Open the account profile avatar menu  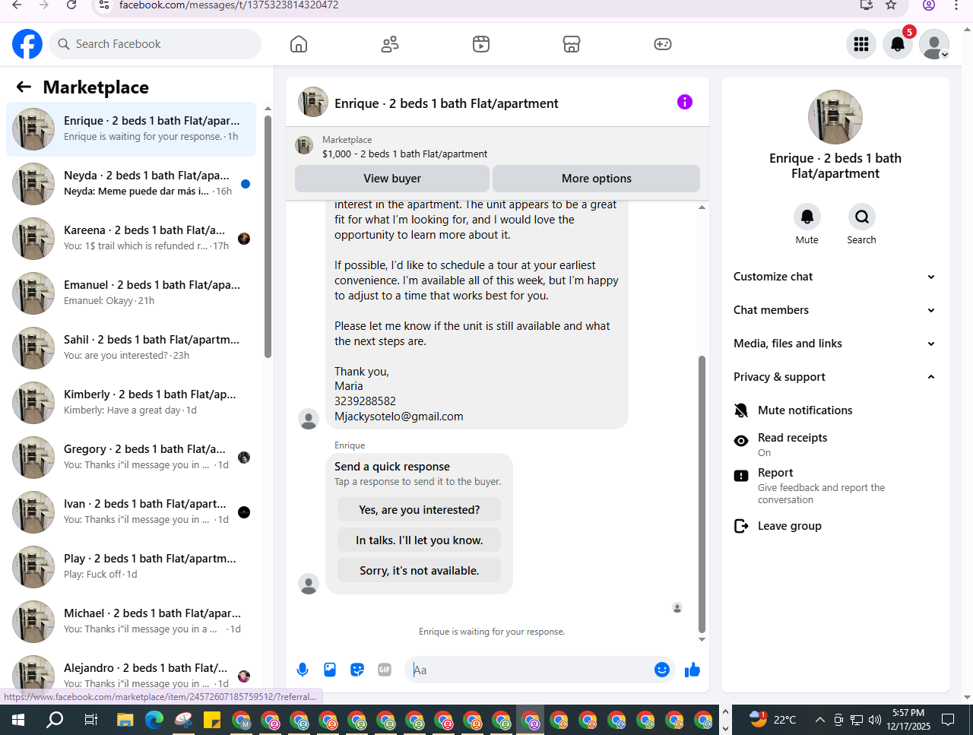point(934,44)
